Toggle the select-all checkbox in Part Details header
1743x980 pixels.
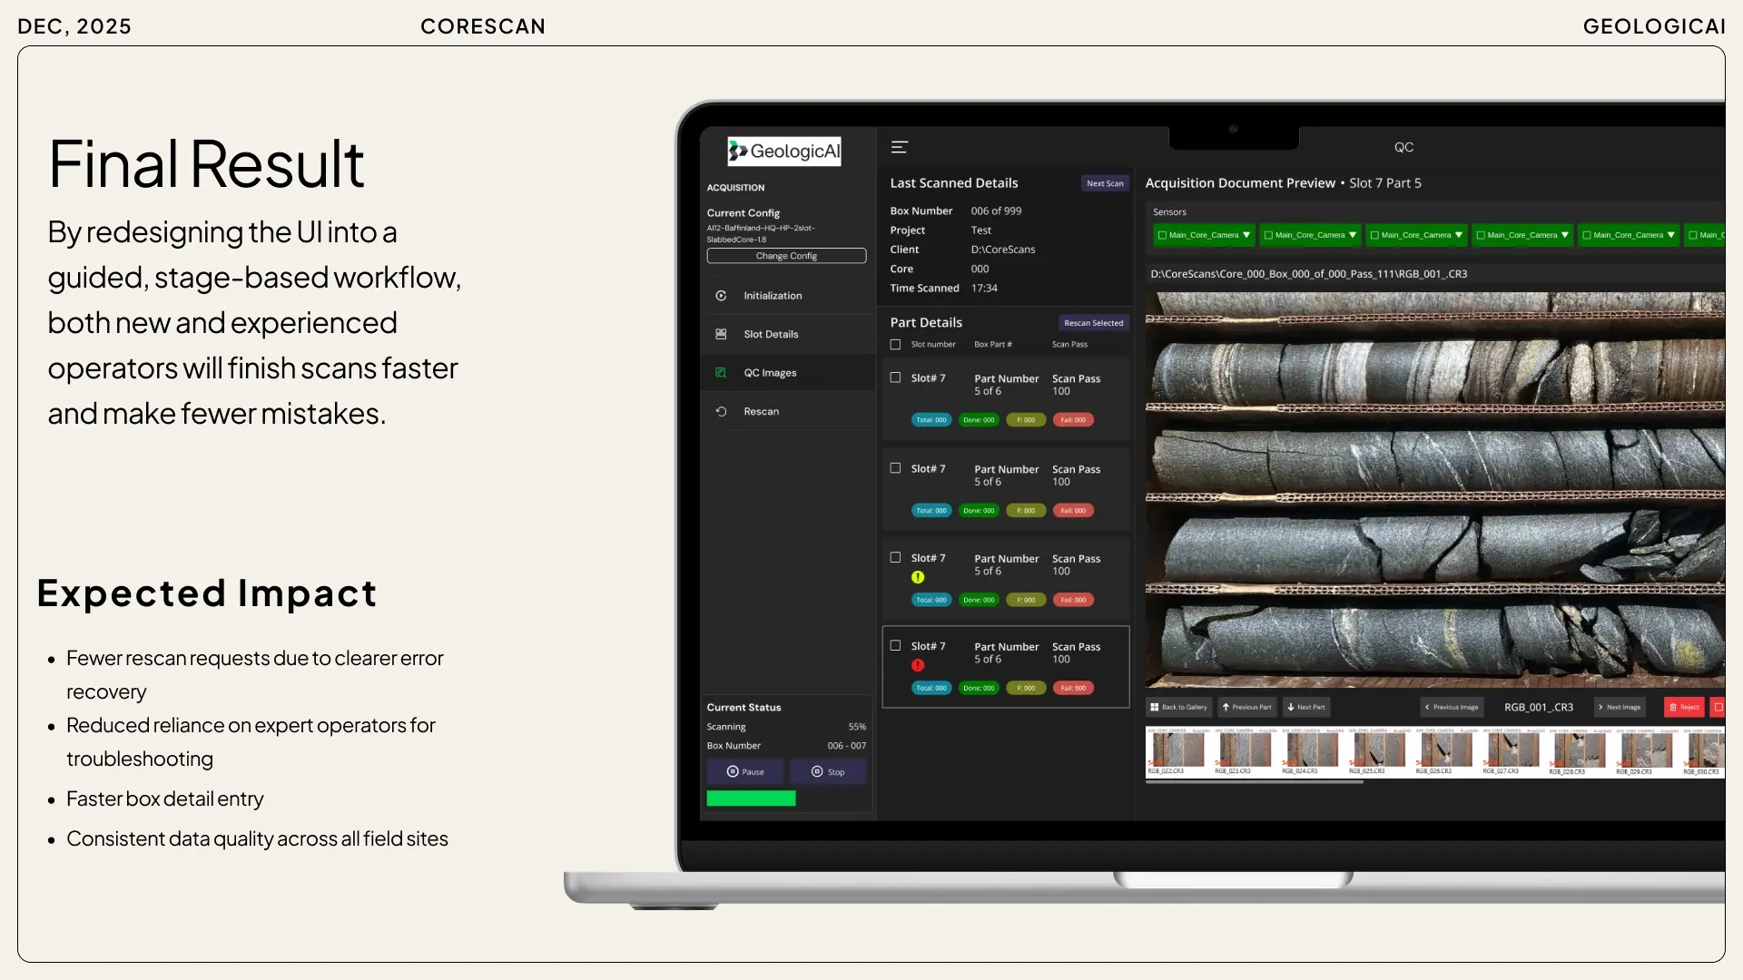click(895, 345)
